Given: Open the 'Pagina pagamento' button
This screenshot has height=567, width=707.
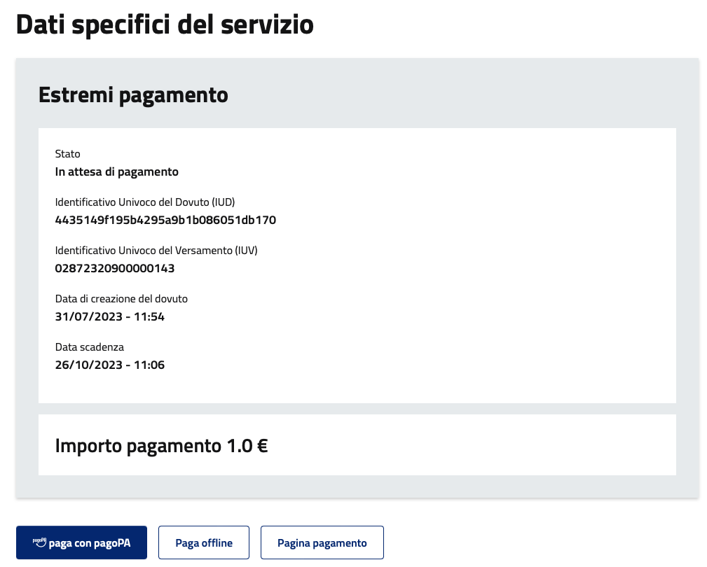Looking at the screenshot, I should (x=322, y=542).
